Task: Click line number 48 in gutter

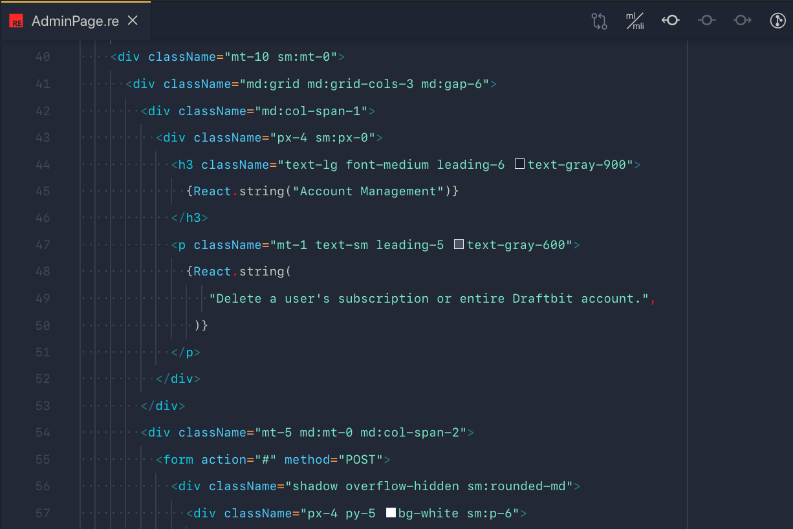Action: (x=43, y=272)
